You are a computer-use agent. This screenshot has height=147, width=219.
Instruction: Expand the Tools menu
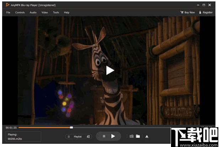coord(56,12)
